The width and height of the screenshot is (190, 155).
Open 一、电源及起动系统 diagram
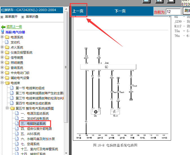click(x=35, y=113)
